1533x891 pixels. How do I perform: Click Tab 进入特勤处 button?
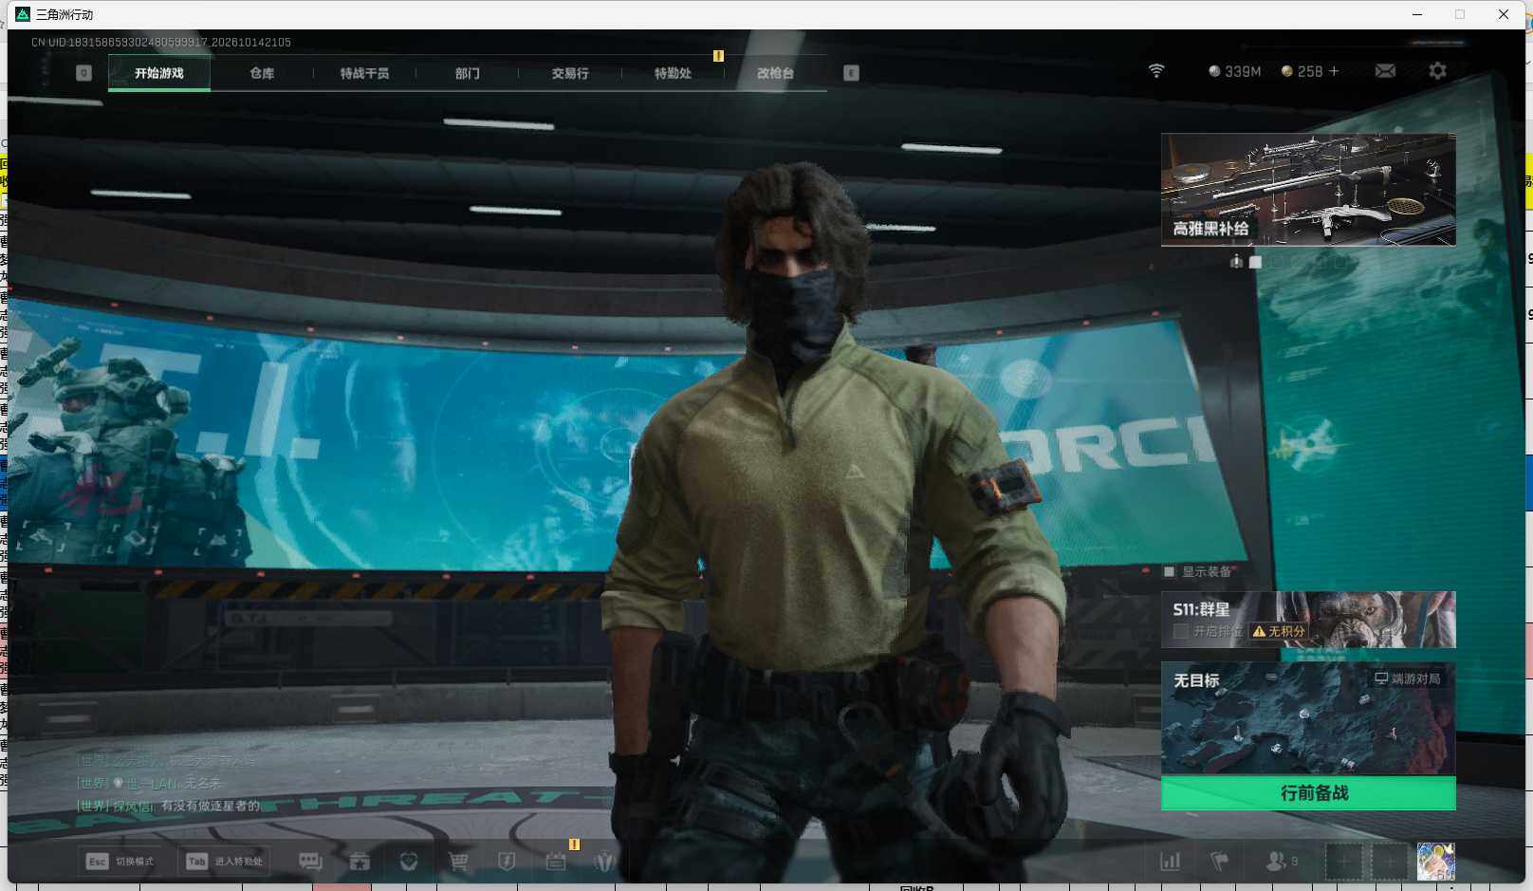pos(225,862)
